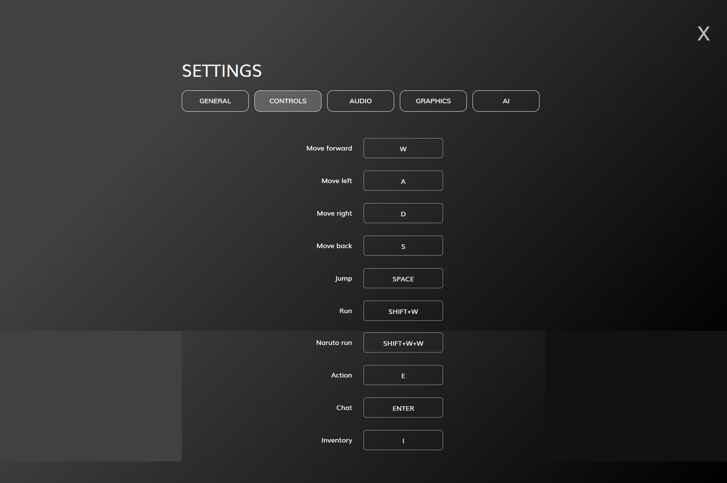
Task: Toggle the Move forward key assignment
Action: [x=403, y=148]
